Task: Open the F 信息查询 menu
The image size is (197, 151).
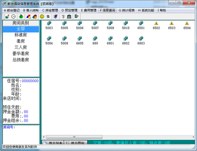Action: (107, 10)
